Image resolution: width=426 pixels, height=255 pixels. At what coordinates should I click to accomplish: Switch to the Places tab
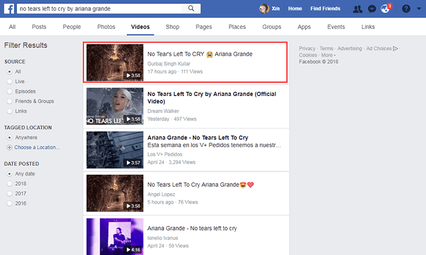pyautogui.click(x=237, y=27)
